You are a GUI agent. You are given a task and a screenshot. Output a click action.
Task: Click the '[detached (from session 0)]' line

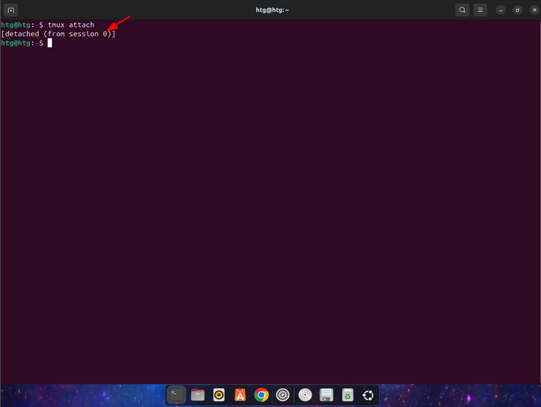[58, 34]
